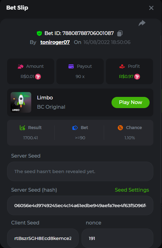Click the TRON coin icon beside amount

click(38, 77)
